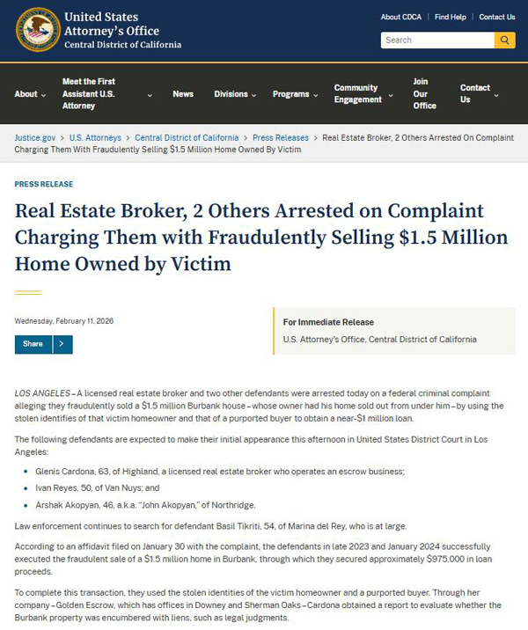The height and width of the screenshot is (630, 528).
Task: Open the top Contact Us link
Action: pos(497,17)
